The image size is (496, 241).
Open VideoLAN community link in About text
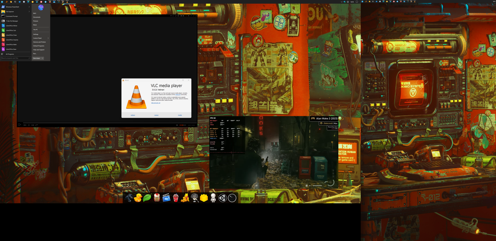point(178,95)
